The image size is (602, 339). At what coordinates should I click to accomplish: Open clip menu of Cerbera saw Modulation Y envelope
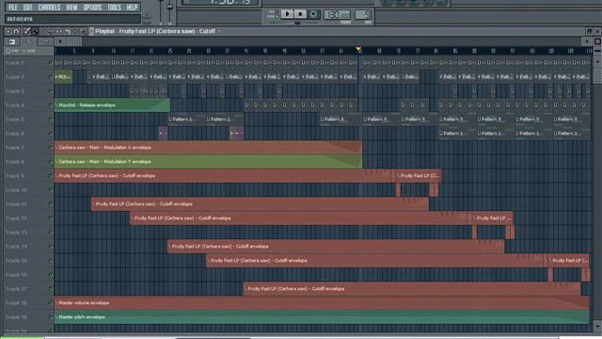tap(56, 162)
